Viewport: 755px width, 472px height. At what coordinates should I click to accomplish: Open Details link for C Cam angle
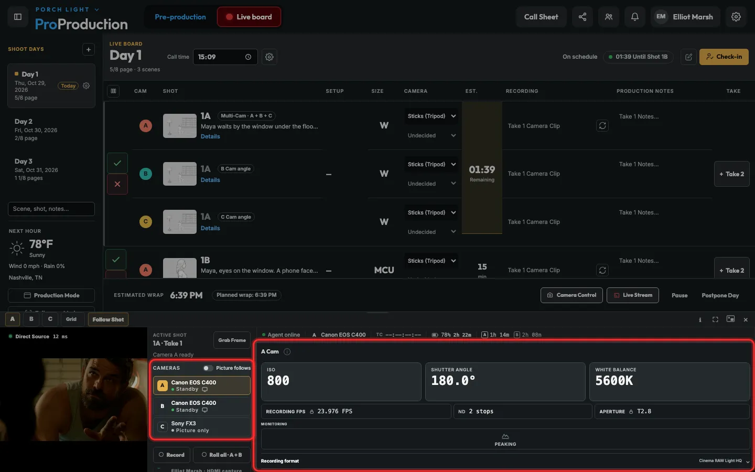[210, 228]
